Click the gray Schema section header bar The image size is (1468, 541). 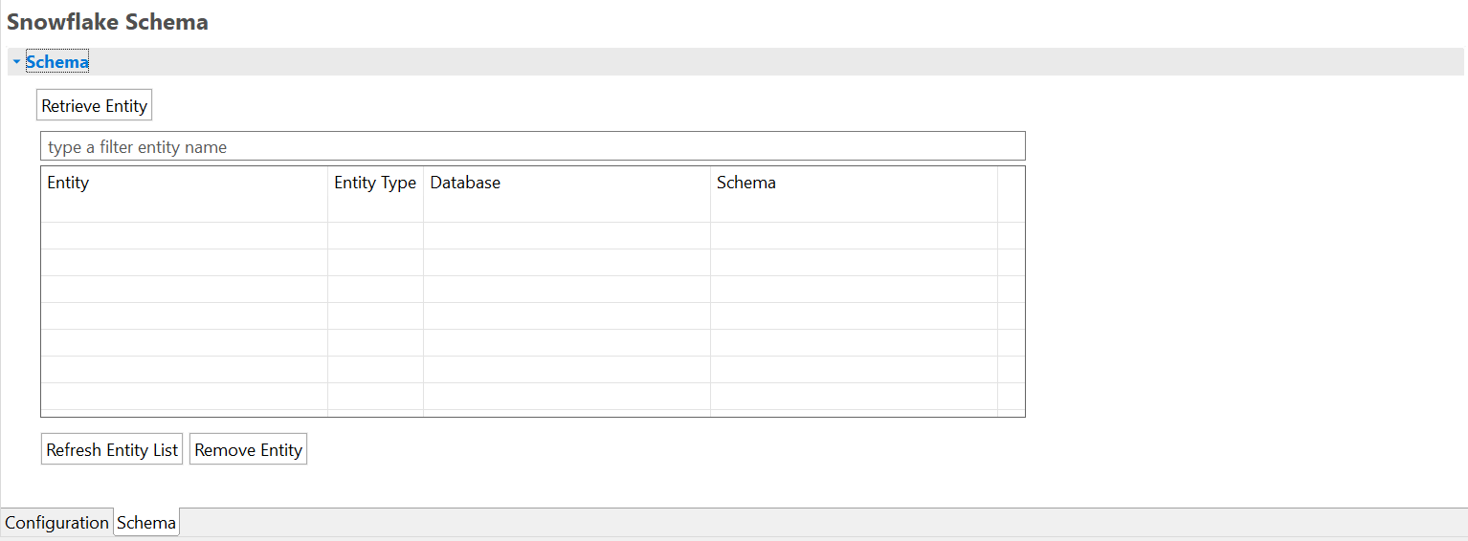click(766, 62)
